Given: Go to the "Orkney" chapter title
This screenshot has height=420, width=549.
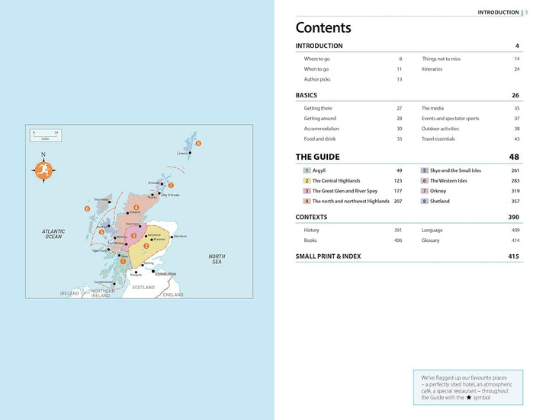Looking at the screenshot, I should [438, 191].
